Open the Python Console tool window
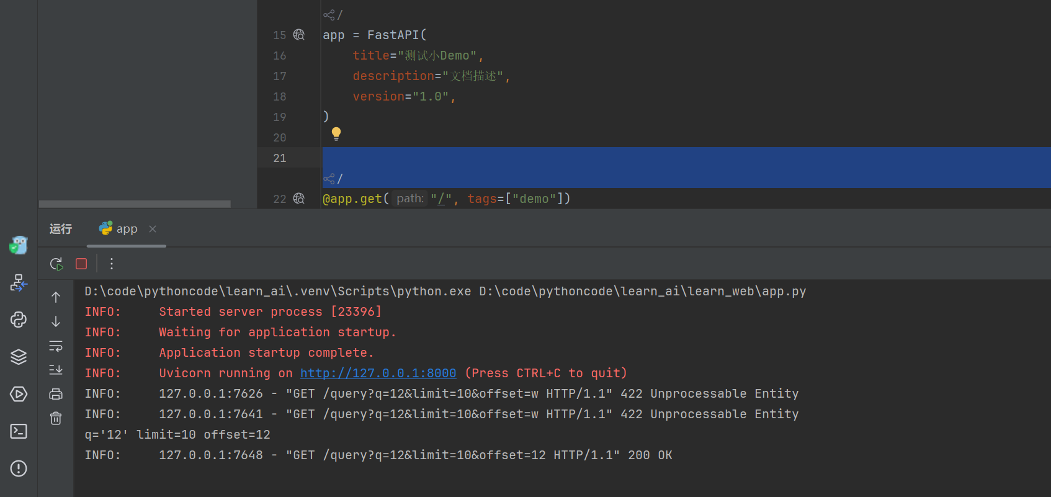This screenshot has width=1051, height=497. pyautogui.click(x=19, y=320)
